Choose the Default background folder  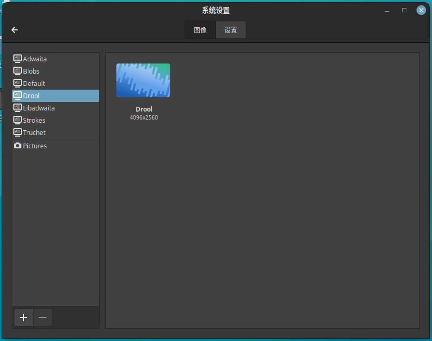click(x=34, y=83)
